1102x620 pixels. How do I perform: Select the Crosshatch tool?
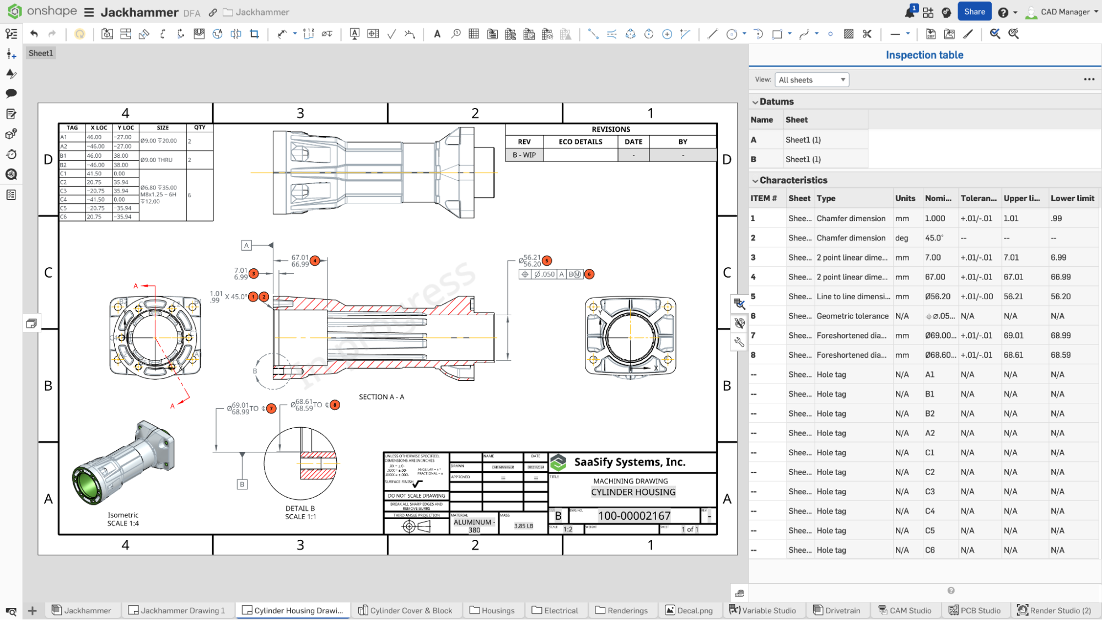(848, 34)
